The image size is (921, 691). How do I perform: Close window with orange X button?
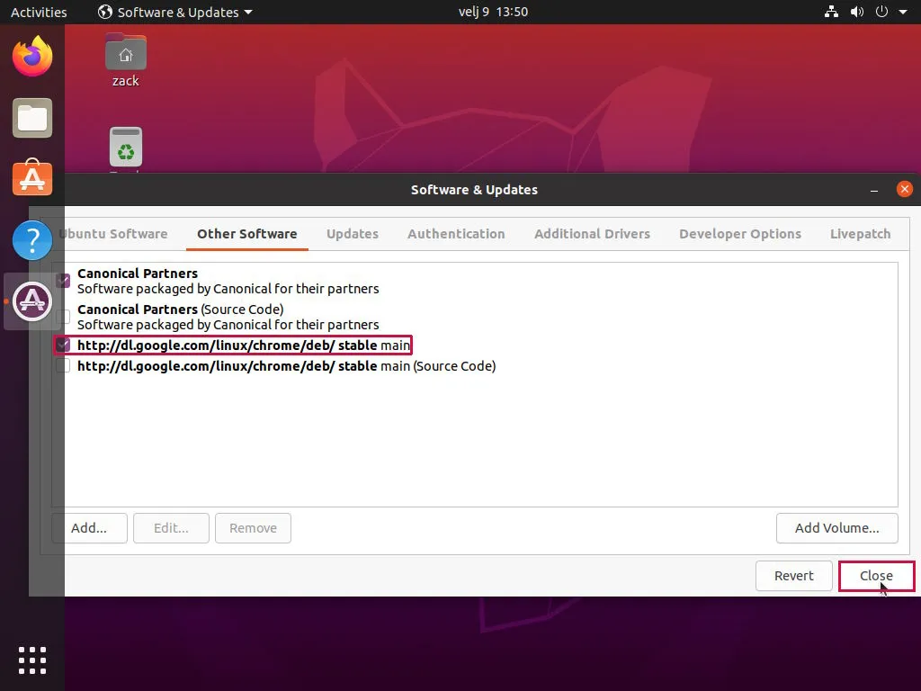pos(905,189)
